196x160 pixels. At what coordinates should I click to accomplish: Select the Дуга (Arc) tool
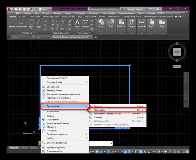[40, 24]
